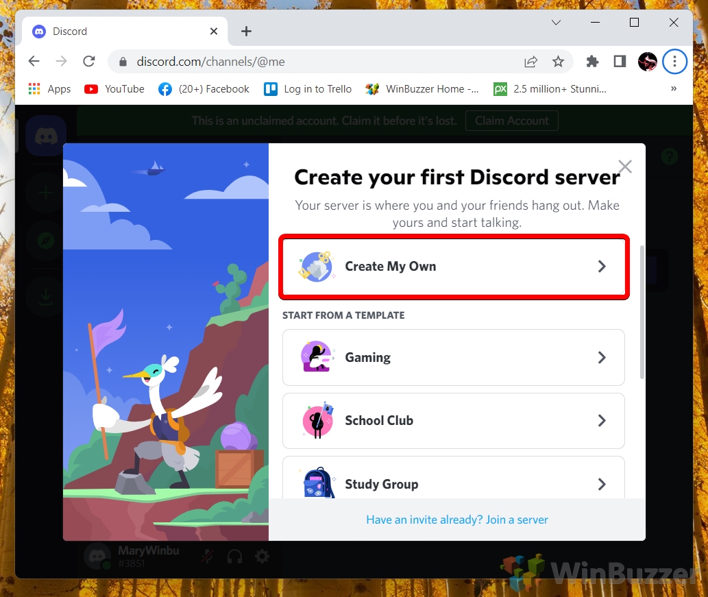Close the Discord tab
The width and height of the screenshot is (708, 597).
(x=214, y=31)
